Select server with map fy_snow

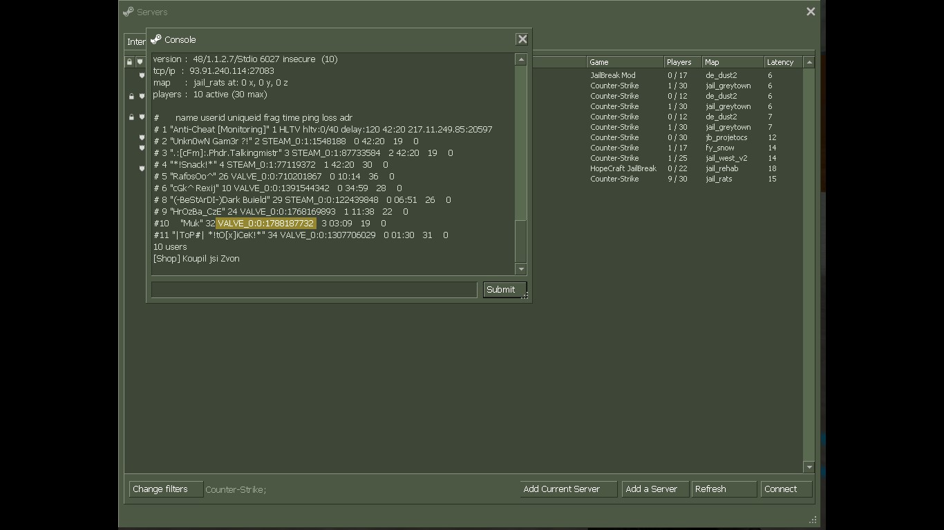tap(720, 148)
